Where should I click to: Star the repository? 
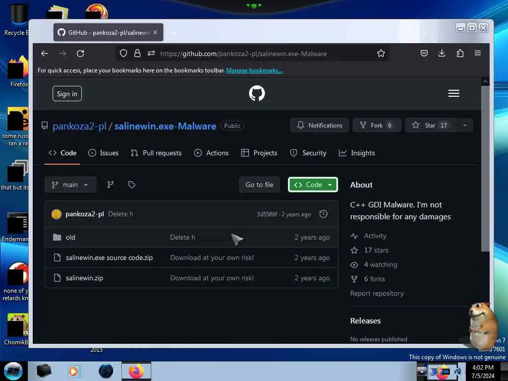[x=431, y=126]
